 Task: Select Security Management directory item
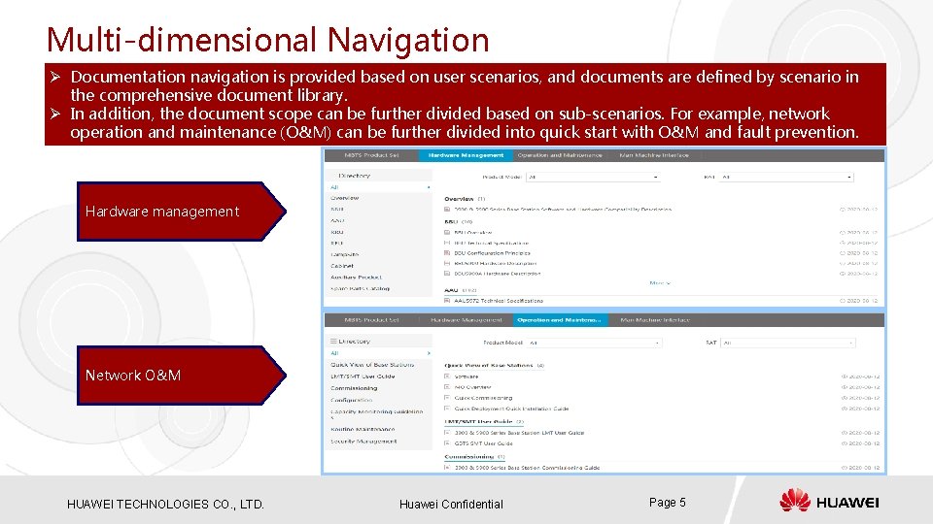pyautogui.click(x=363, y=442)
